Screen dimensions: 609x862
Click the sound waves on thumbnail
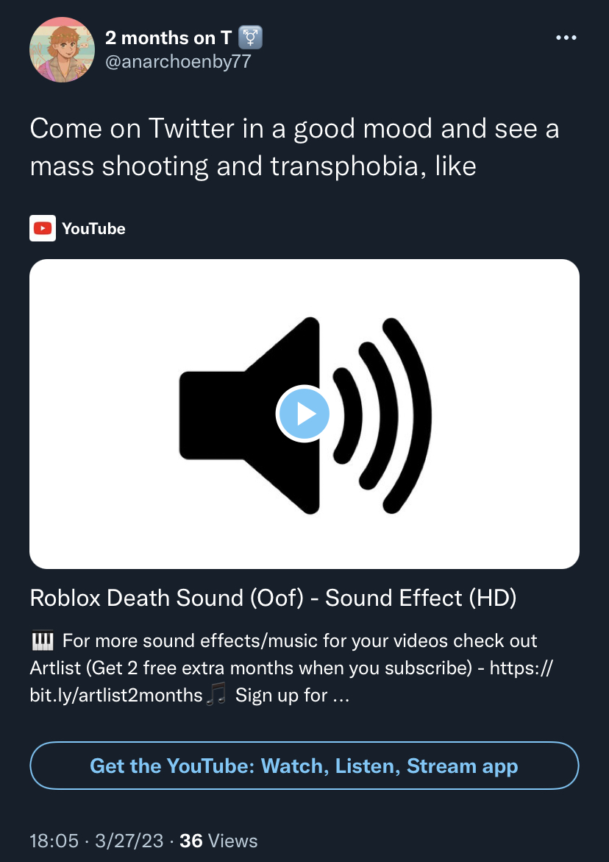(x=382, y=415)
